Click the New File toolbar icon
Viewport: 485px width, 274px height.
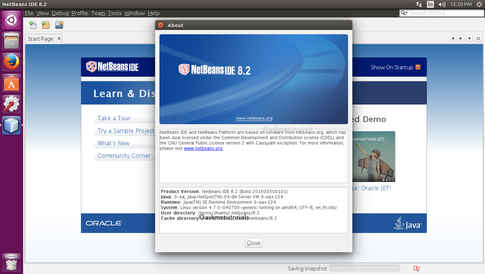tap(33, 25)
